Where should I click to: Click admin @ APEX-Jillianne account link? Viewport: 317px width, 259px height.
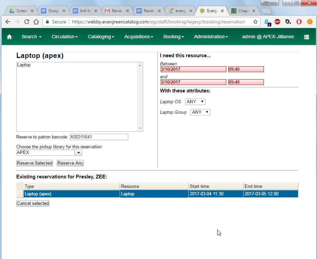click(268, 37)
